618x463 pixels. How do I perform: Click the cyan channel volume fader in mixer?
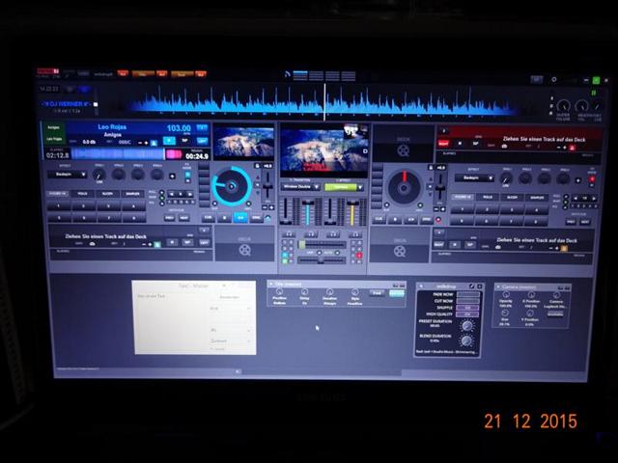click(x=307, y=211)
